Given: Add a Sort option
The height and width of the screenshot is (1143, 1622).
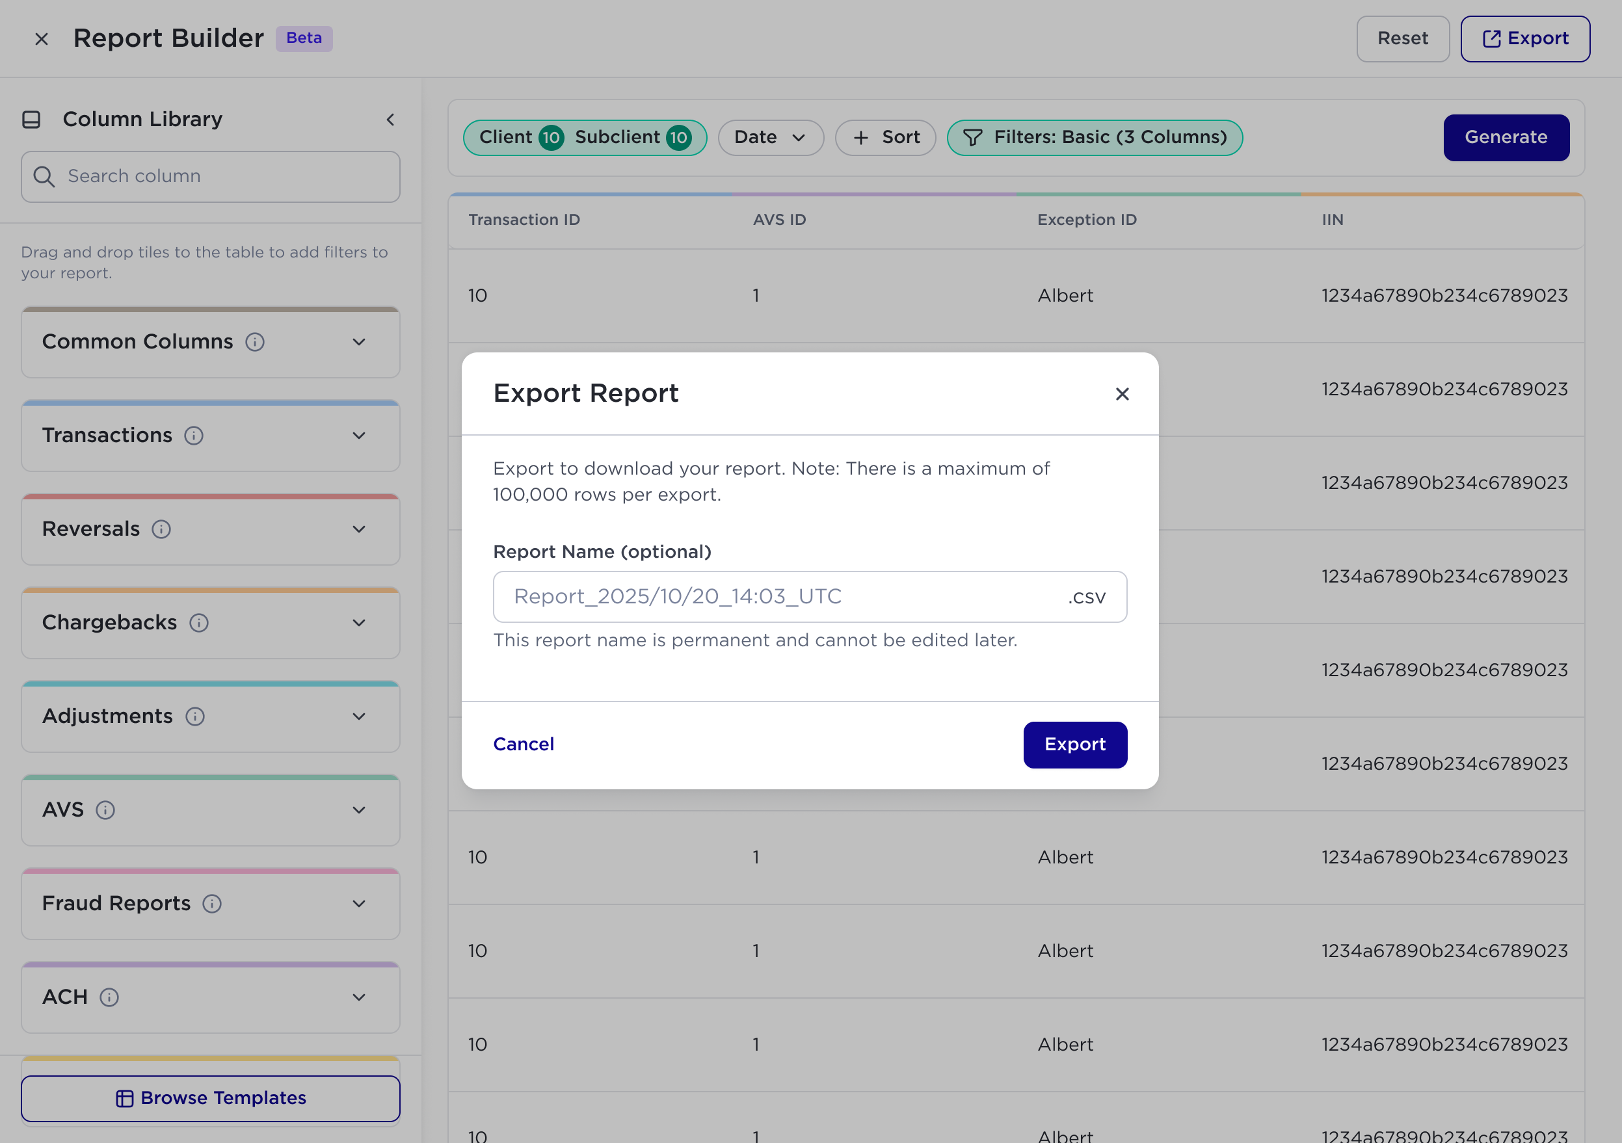Looking at the screenshot, I should [885, 138].
